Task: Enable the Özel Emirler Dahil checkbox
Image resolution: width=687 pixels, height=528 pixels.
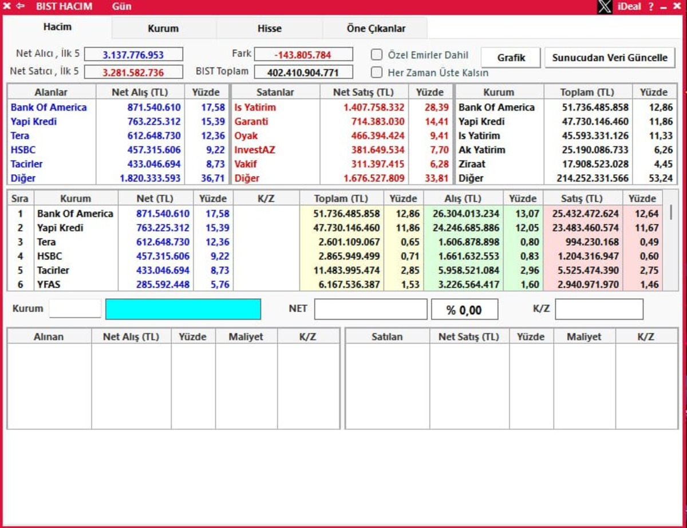Action: pos(377,55)
